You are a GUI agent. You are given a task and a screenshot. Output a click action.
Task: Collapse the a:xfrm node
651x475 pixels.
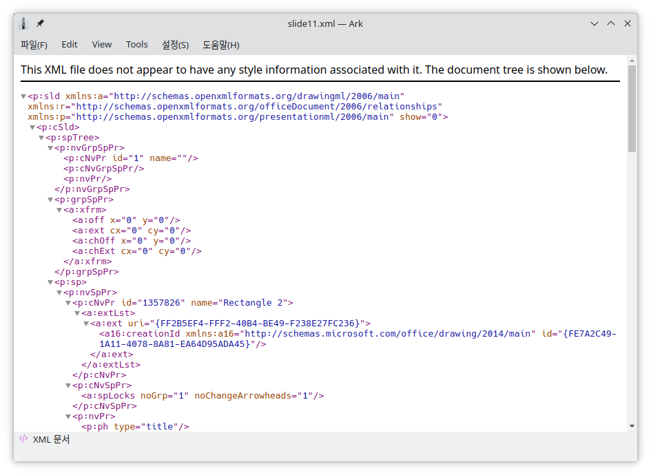coord(59,210)
